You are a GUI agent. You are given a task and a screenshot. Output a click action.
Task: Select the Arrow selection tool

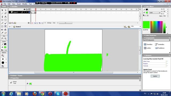[2, 10]
